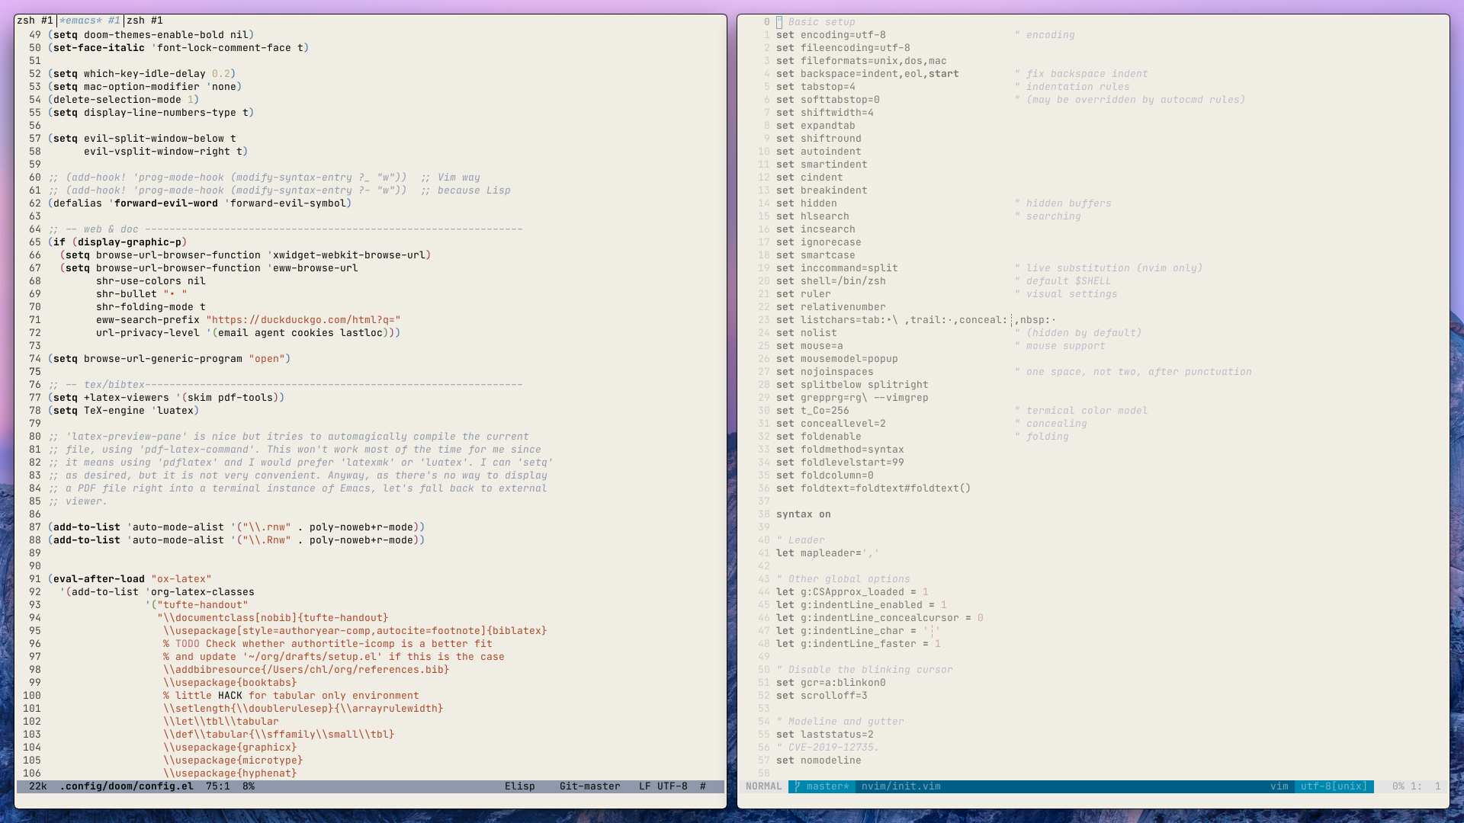
Task: Click the vim filetype label in statusline
Action: pyautogui.click(x=1279, y=786)
